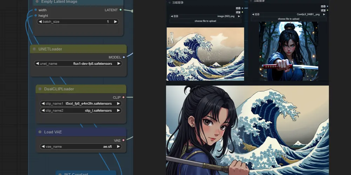Click the batch_size value 1

point(108,22)
